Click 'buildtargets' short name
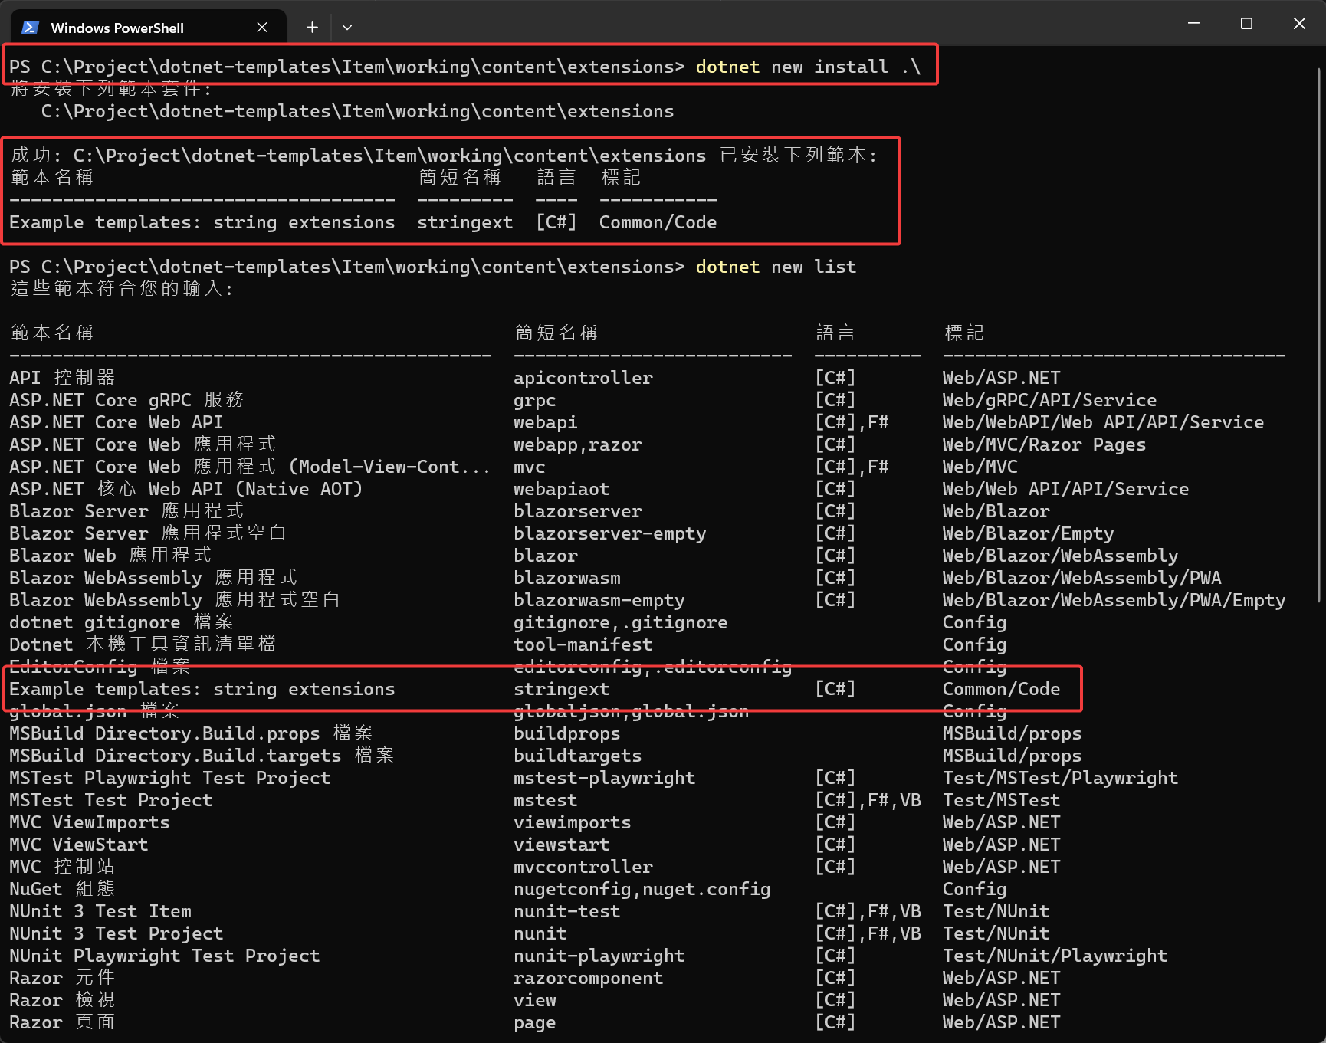 (578, 756)
